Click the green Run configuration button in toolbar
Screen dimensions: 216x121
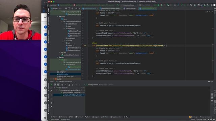tap(155, 5)
